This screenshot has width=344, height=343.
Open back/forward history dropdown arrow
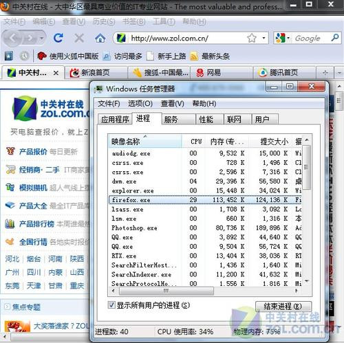click(x=41, y=38)
